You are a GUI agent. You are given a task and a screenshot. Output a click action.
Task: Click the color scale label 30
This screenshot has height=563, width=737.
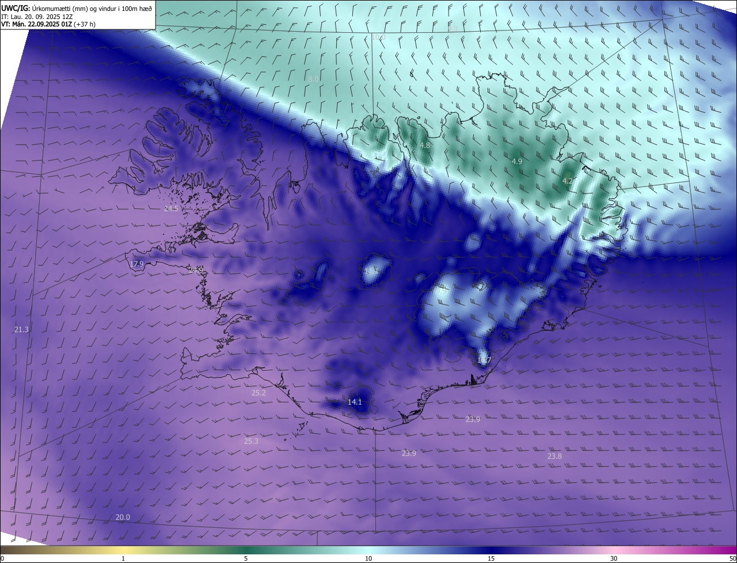coord(614,558)
